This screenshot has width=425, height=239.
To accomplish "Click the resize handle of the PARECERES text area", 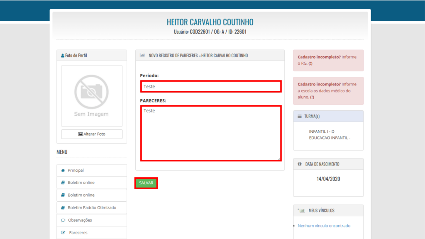I will (x=279, y=159).
